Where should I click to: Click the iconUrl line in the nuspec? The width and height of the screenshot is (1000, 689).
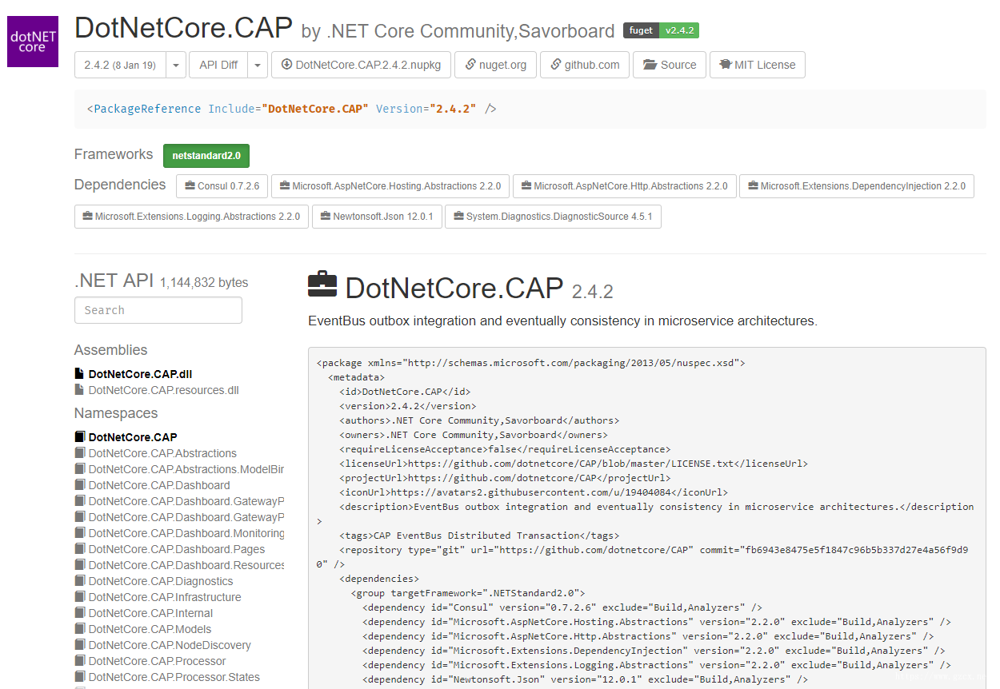(x=534, y=492)
